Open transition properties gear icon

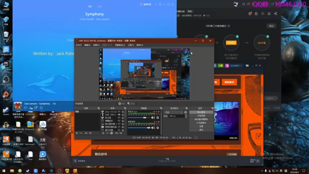pos(185,112)
